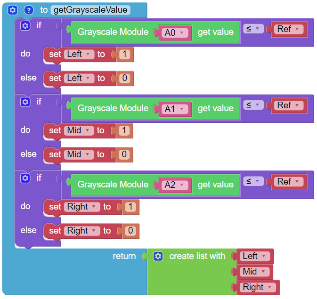Open the Ref variable dropdown beside A2
The image size is (317, 299).
coord(289,182)
